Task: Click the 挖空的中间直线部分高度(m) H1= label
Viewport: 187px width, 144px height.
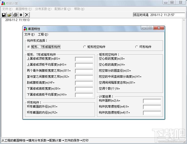Action: point(120,77)
